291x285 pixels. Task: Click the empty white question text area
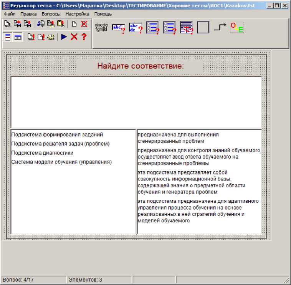pyautogui.click(x=136, y=102)
